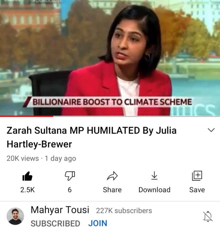Tap the 20K views, 1 day ago line
This screenshot has width=220, height=230.
click(41, 158)
